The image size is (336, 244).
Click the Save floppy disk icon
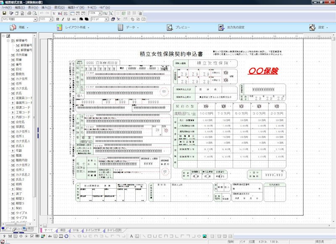click(x=4, y=13)
